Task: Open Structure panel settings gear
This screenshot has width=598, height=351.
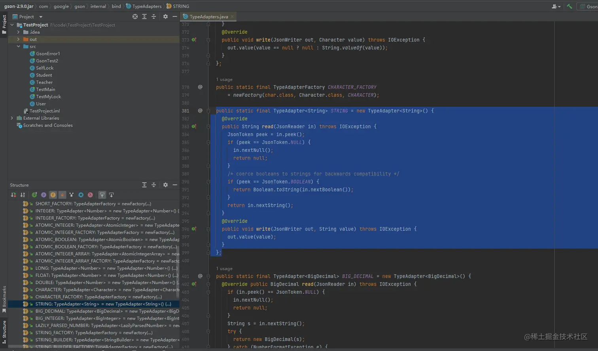Action: pos(165,185)
